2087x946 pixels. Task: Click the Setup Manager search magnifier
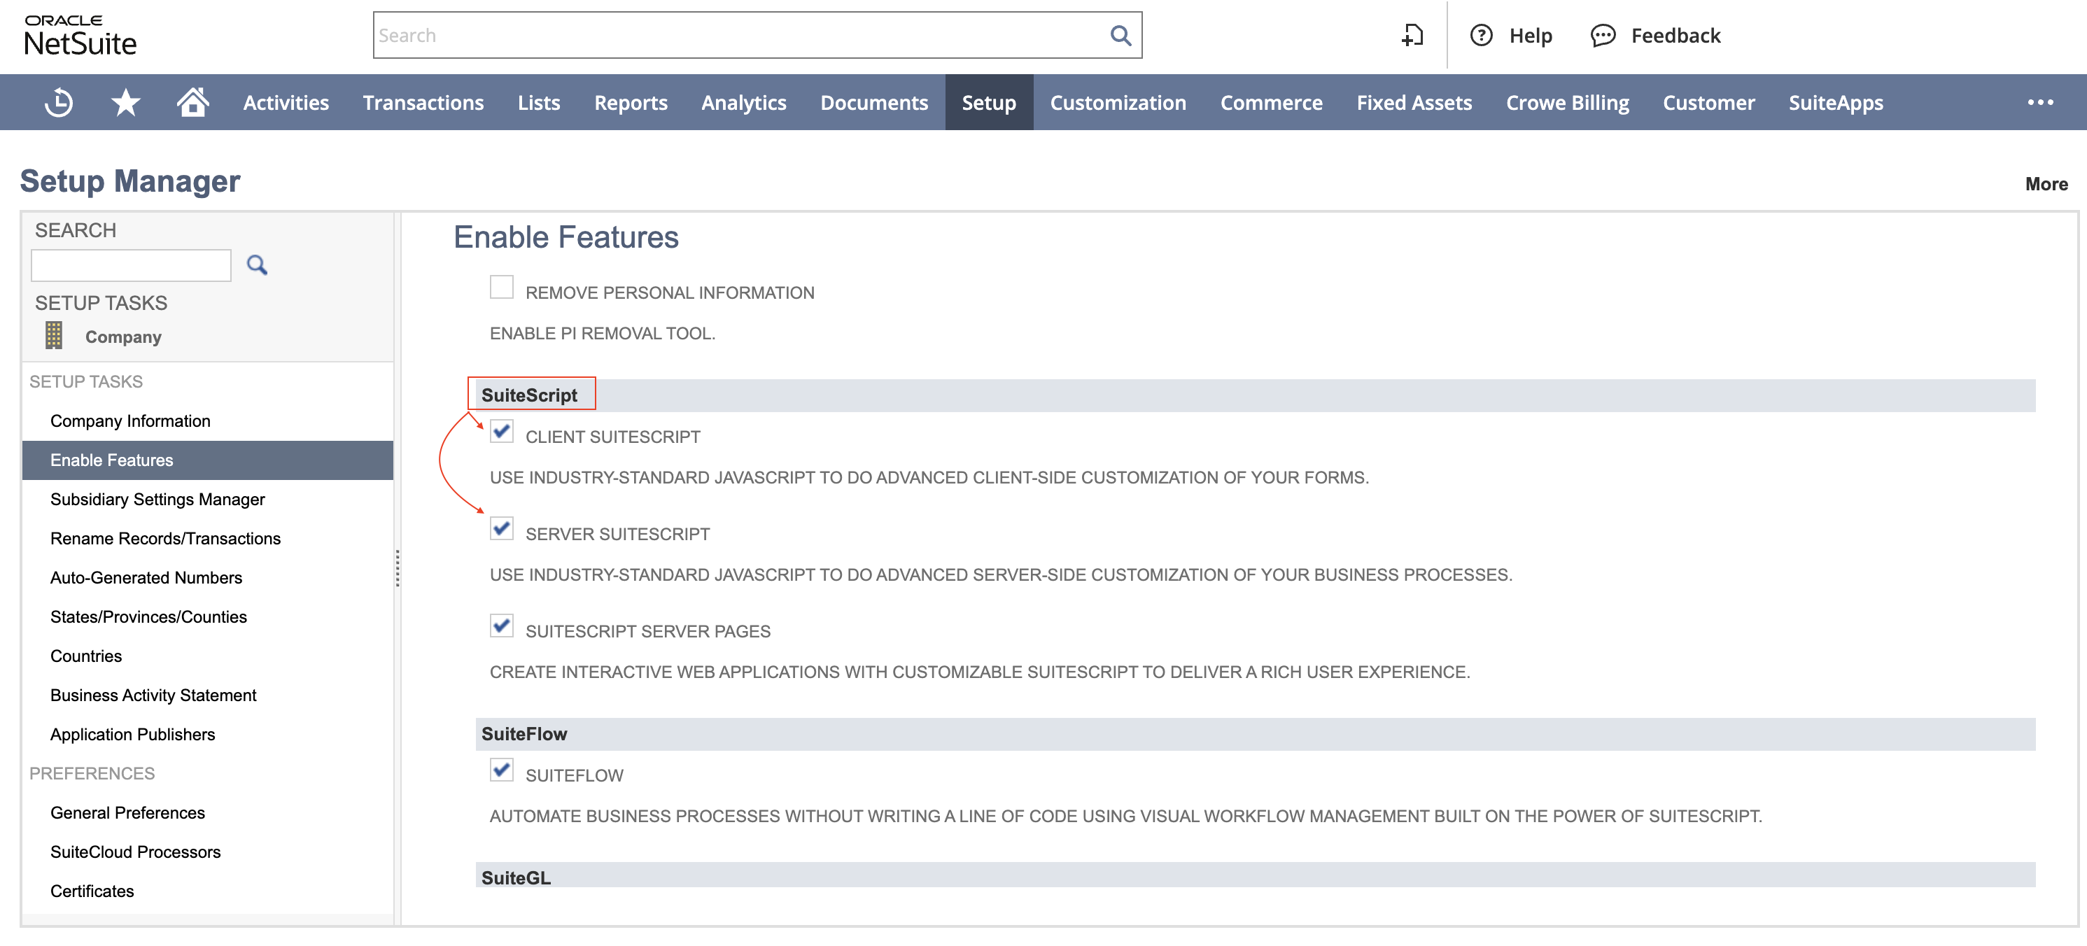tap(257, 265)
